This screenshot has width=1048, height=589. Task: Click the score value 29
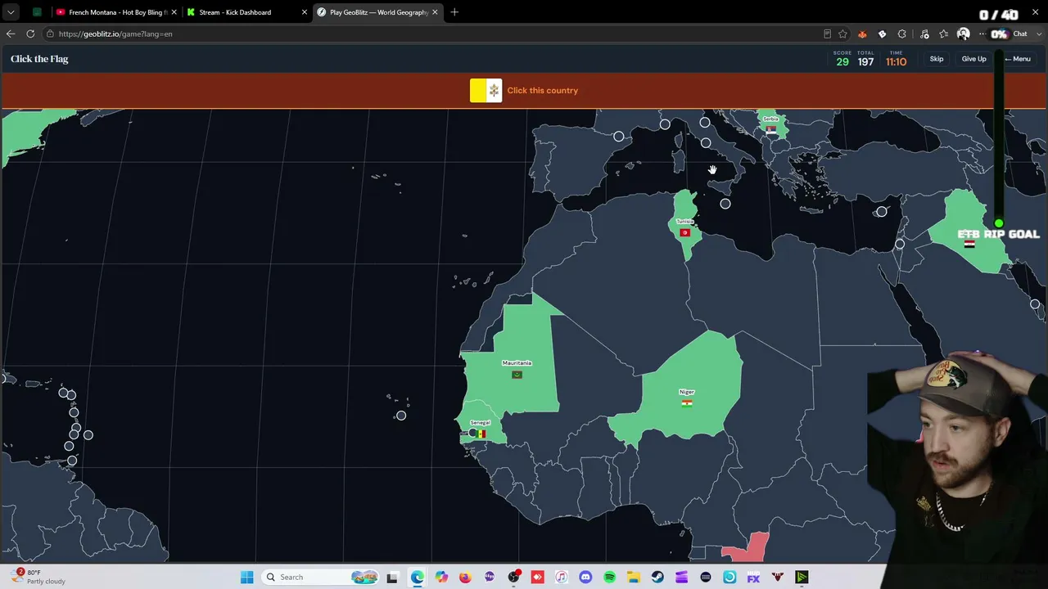coord(842,62)
